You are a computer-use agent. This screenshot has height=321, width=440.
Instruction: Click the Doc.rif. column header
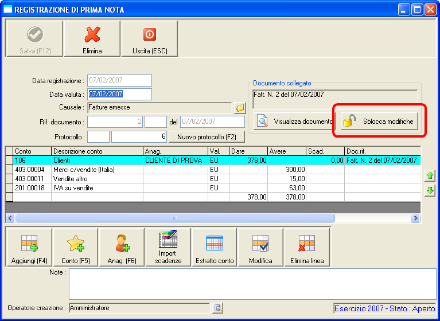click(383, 151)
